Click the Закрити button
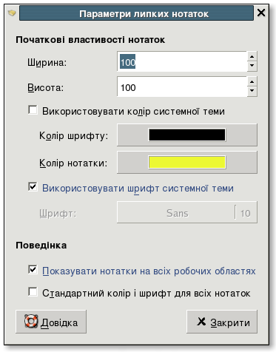The width and height of the screenshot is (276, 352). point(222,322)
